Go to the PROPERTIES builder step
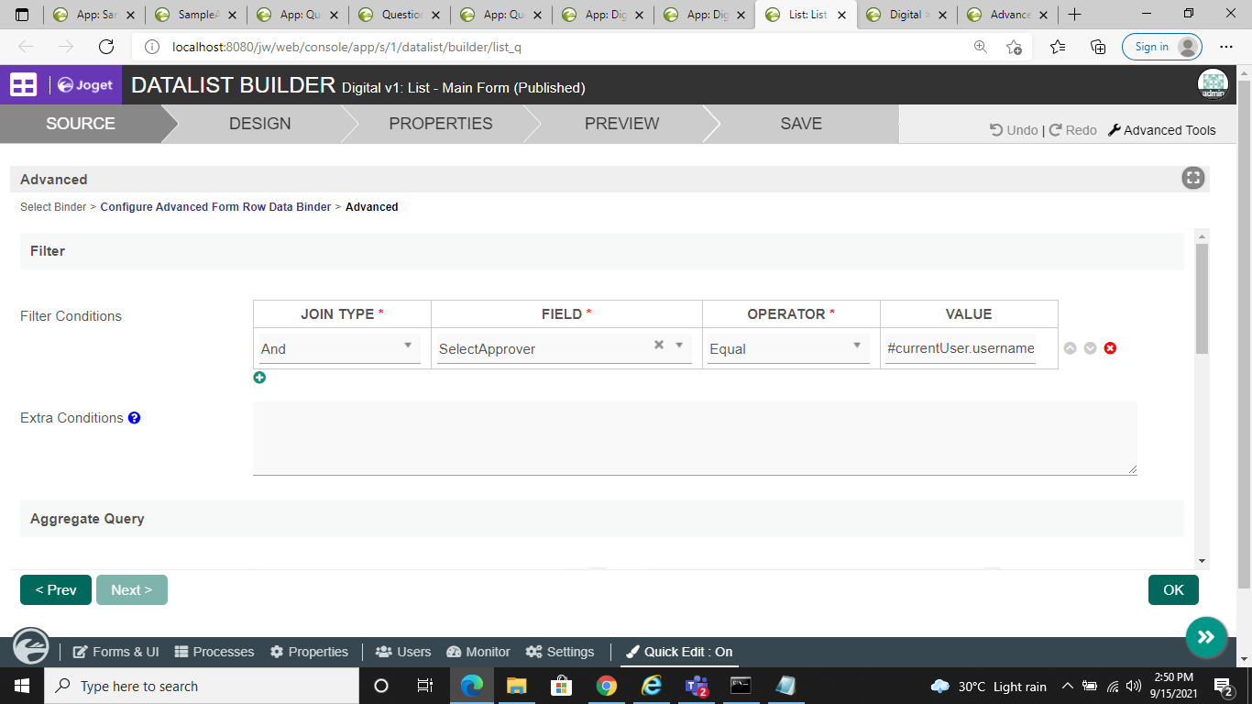This screenshot has width=1252, height=704. pyautogui.click(x=441, y=124)
